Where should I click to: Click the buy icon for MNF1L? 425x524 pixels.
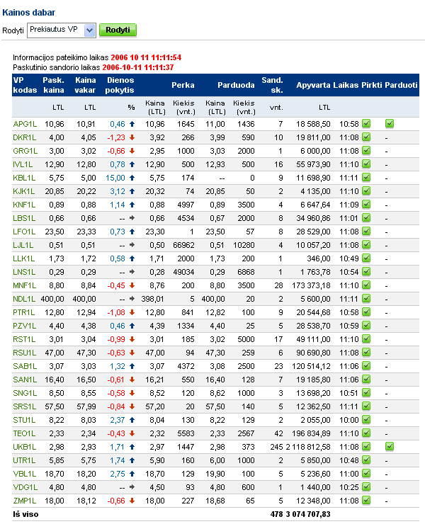366,285
